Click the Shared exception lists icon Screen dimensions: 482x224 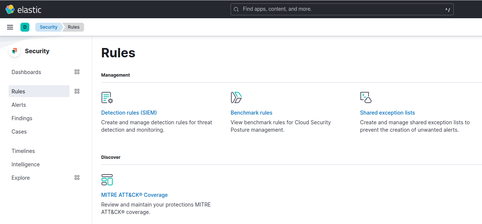pos(366,97)
